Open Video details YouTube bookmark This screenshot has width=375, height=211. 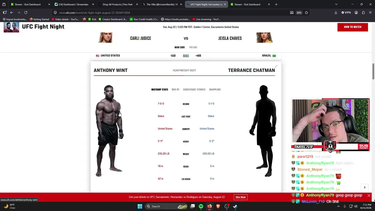65,19
